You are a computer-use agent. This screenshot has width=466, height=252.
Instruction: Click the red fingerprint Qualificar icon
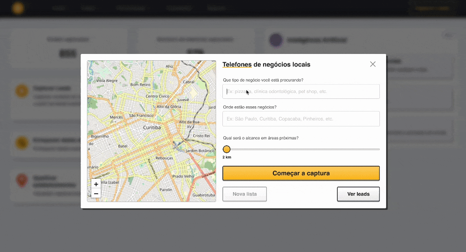22,180
